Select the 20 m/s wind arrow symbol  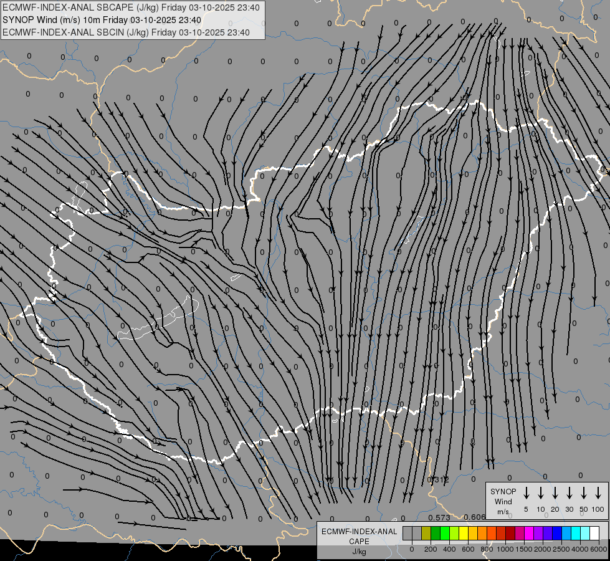pos(555,493)
